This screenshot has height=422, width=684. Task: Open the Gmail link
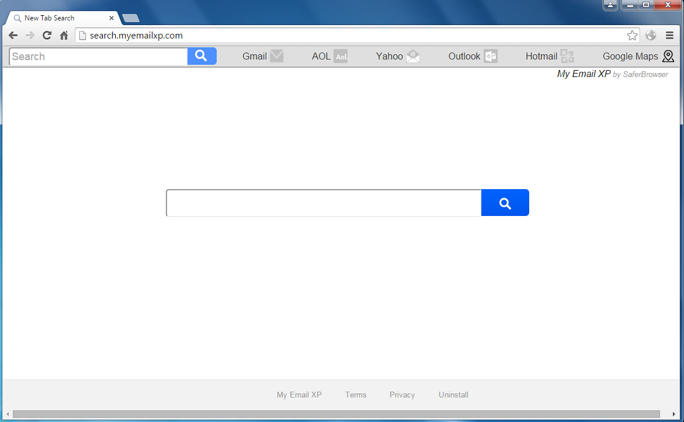(x=255, y=56)
